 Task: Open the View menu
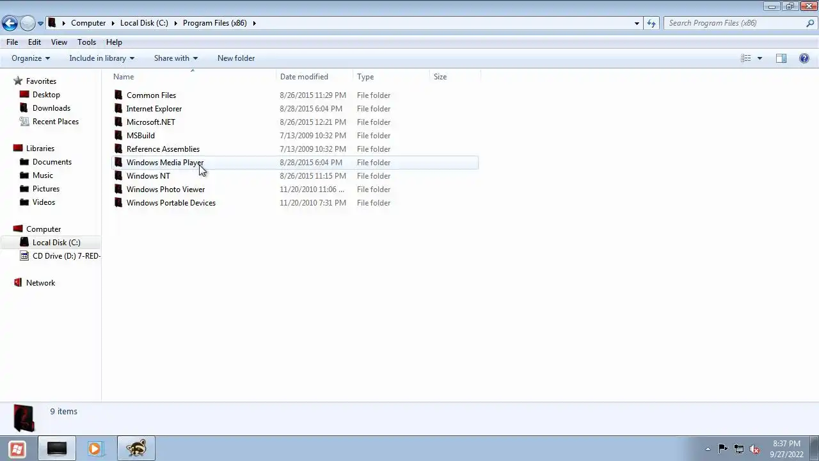[59, 42]
